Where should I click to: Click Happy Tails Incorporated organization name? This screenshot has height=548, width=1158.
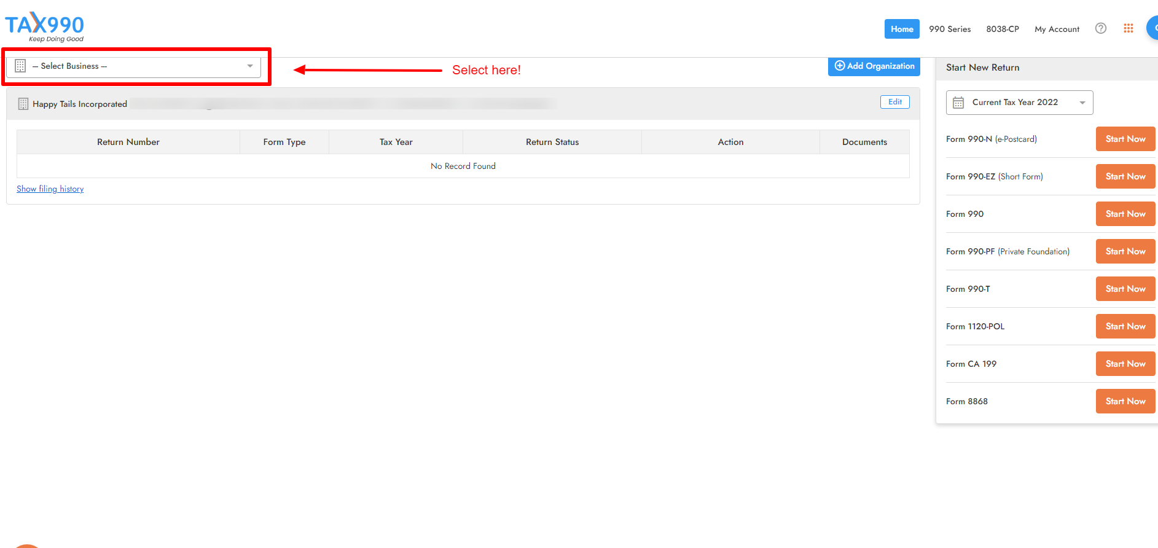80,104
